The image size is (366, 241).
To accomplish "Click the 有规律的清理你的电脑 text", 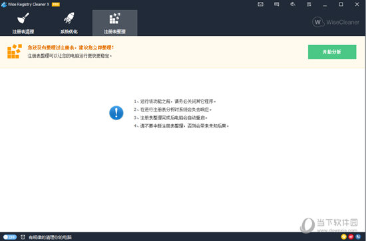I will click(x=50, y=237).
